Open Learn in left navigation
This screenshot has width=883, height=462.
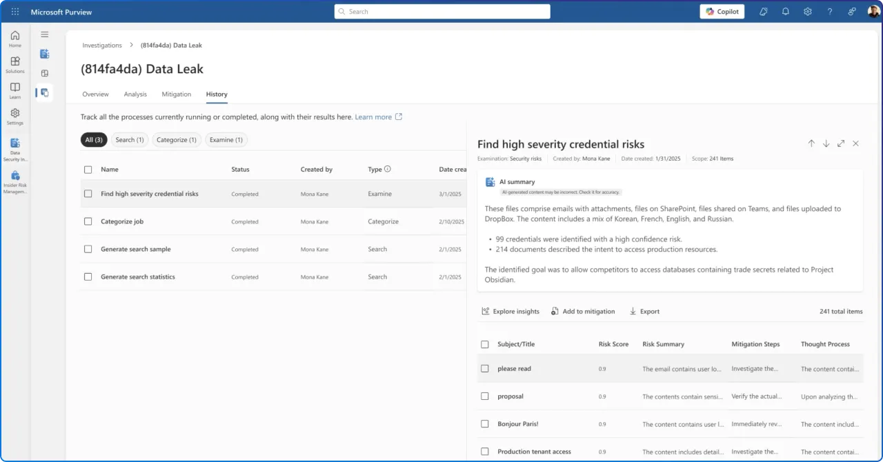tap(15, 91)
